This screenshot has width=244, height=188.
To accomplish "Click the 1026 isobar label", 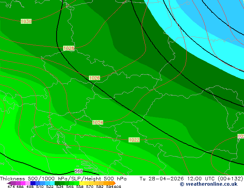I will click(x=94, y=78).
